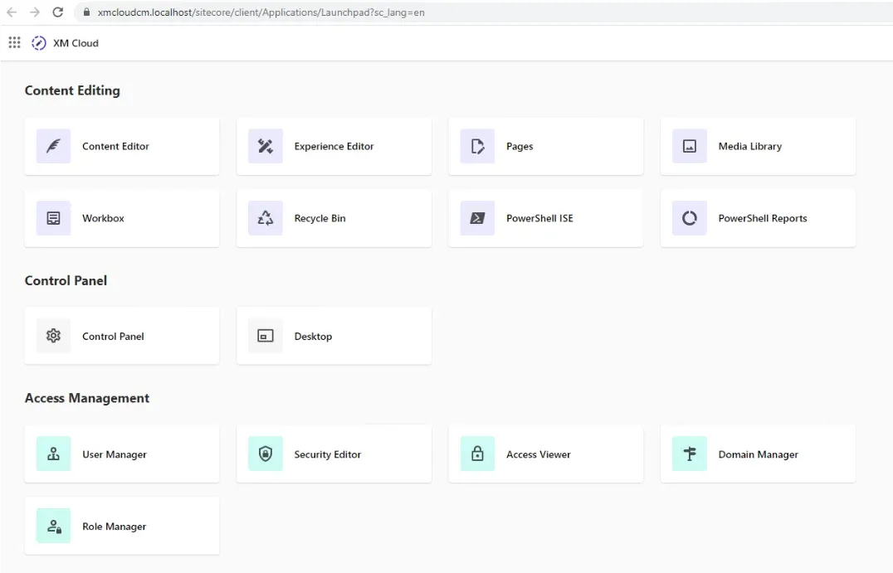Click the Domain Manager signpost icon
The width and height of the screenshot is (893, 573).
click(689, 454)
